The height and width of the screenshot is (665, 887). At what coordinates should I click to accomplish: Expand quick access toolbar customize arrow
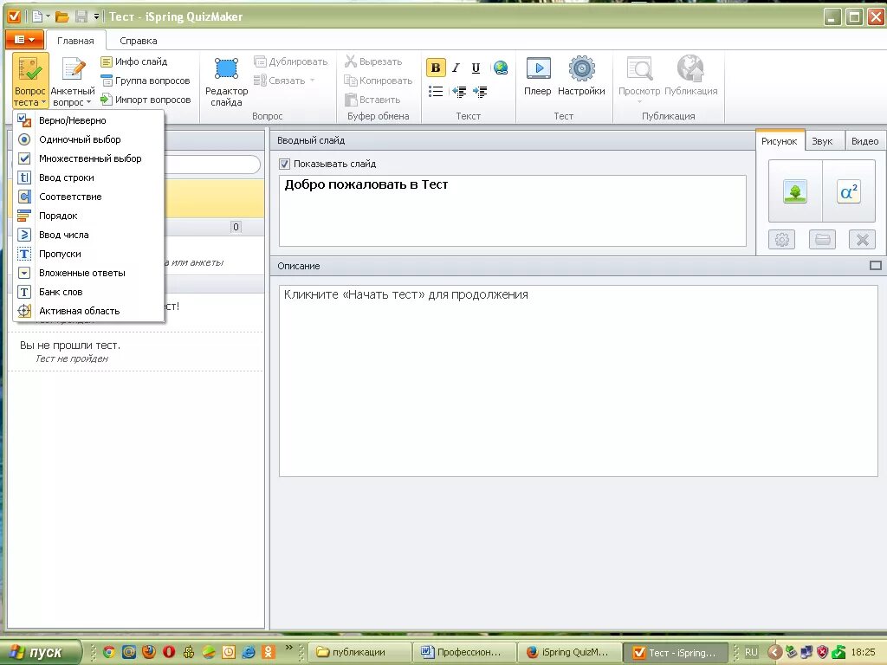click(x=97, y=17)
